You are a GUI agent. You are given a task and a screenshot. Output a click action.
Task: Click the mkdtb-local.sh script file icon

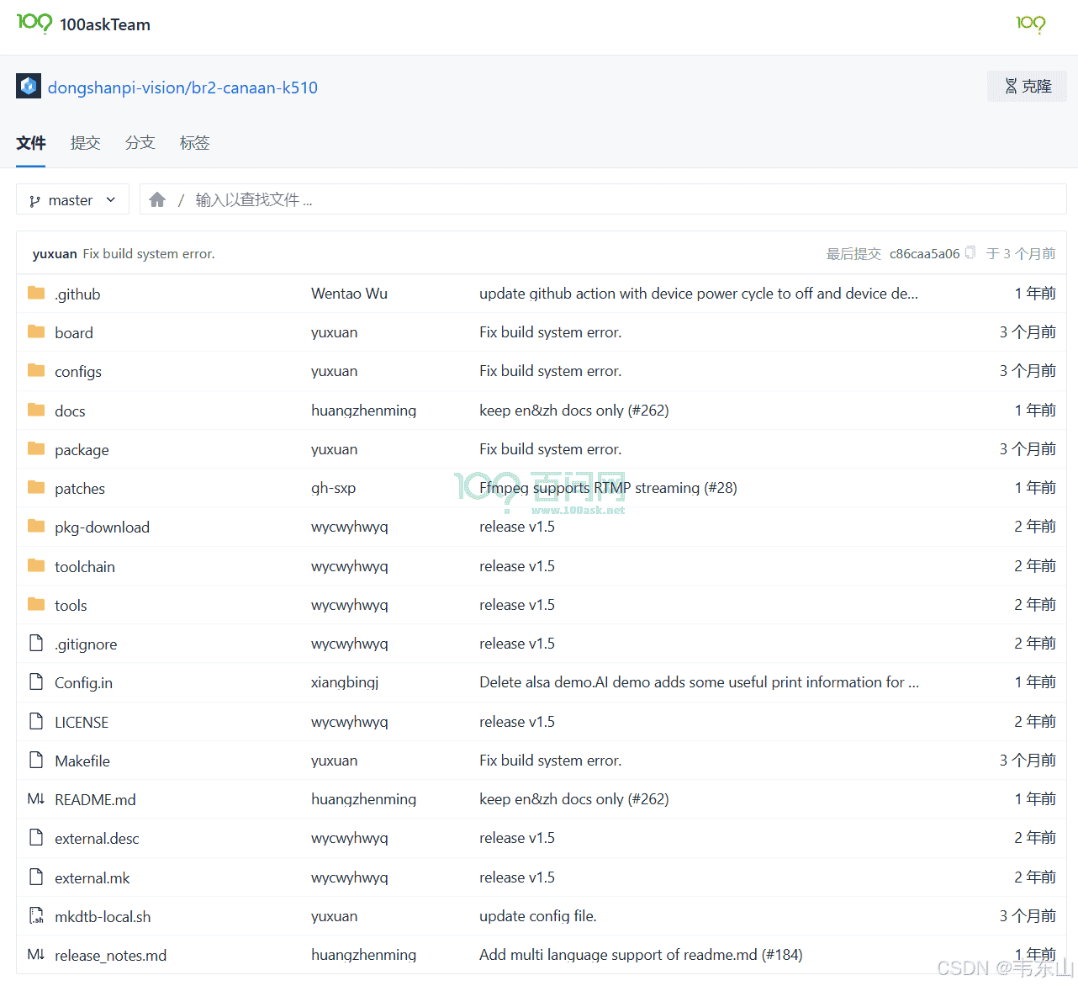[36, 915]
